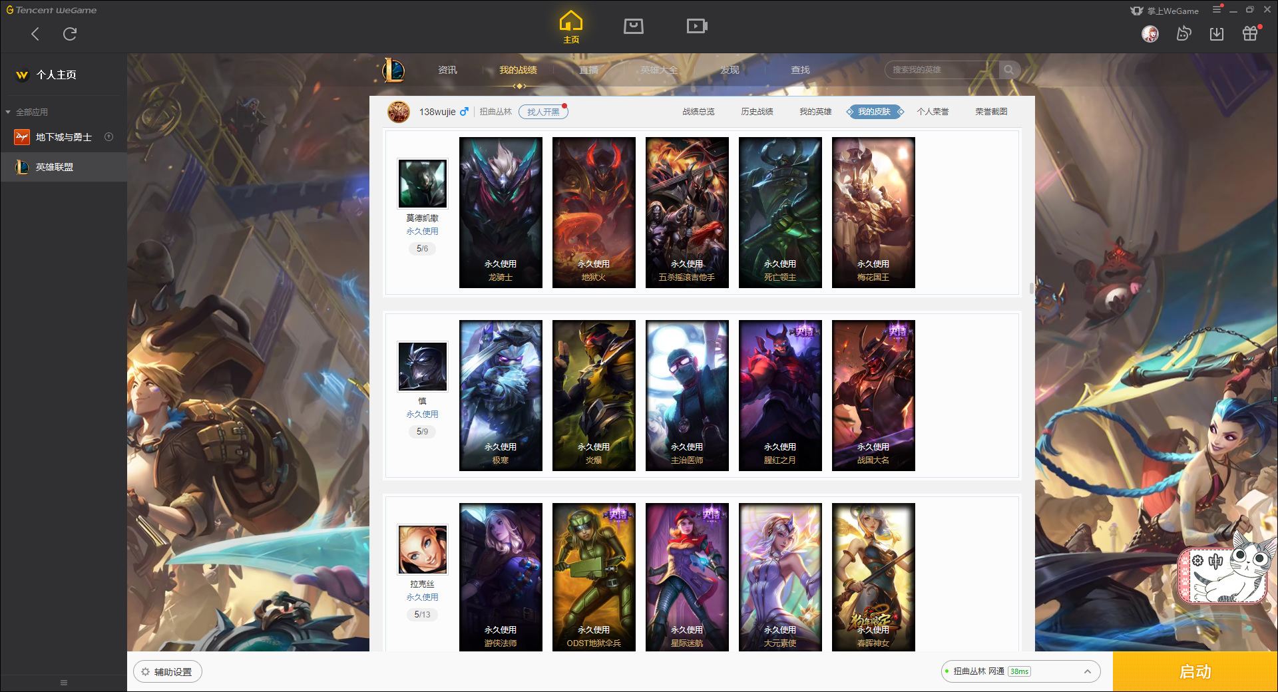1278x692 pixels.
Task: Open the 主治医师 skin card
Action: pos(687,395)
